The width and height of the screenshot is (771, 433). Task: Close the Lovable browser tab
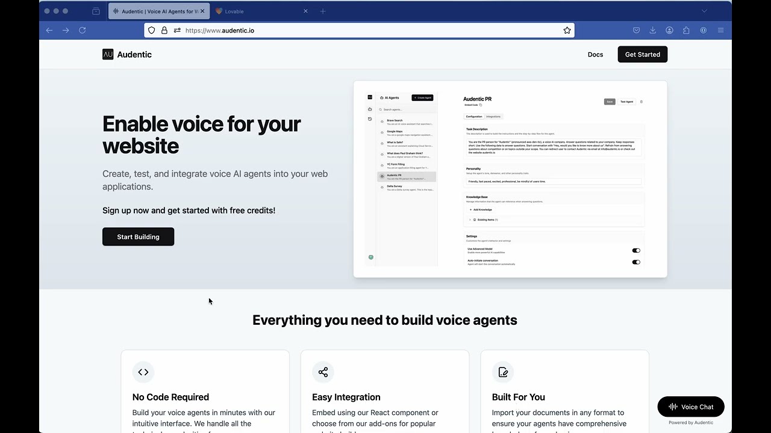[305, 11]
